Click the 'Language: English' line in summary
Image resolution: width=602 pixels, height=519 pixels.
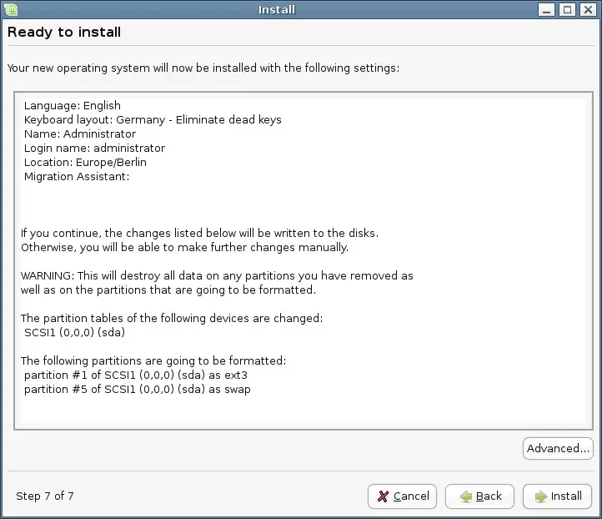coord(73,106)
